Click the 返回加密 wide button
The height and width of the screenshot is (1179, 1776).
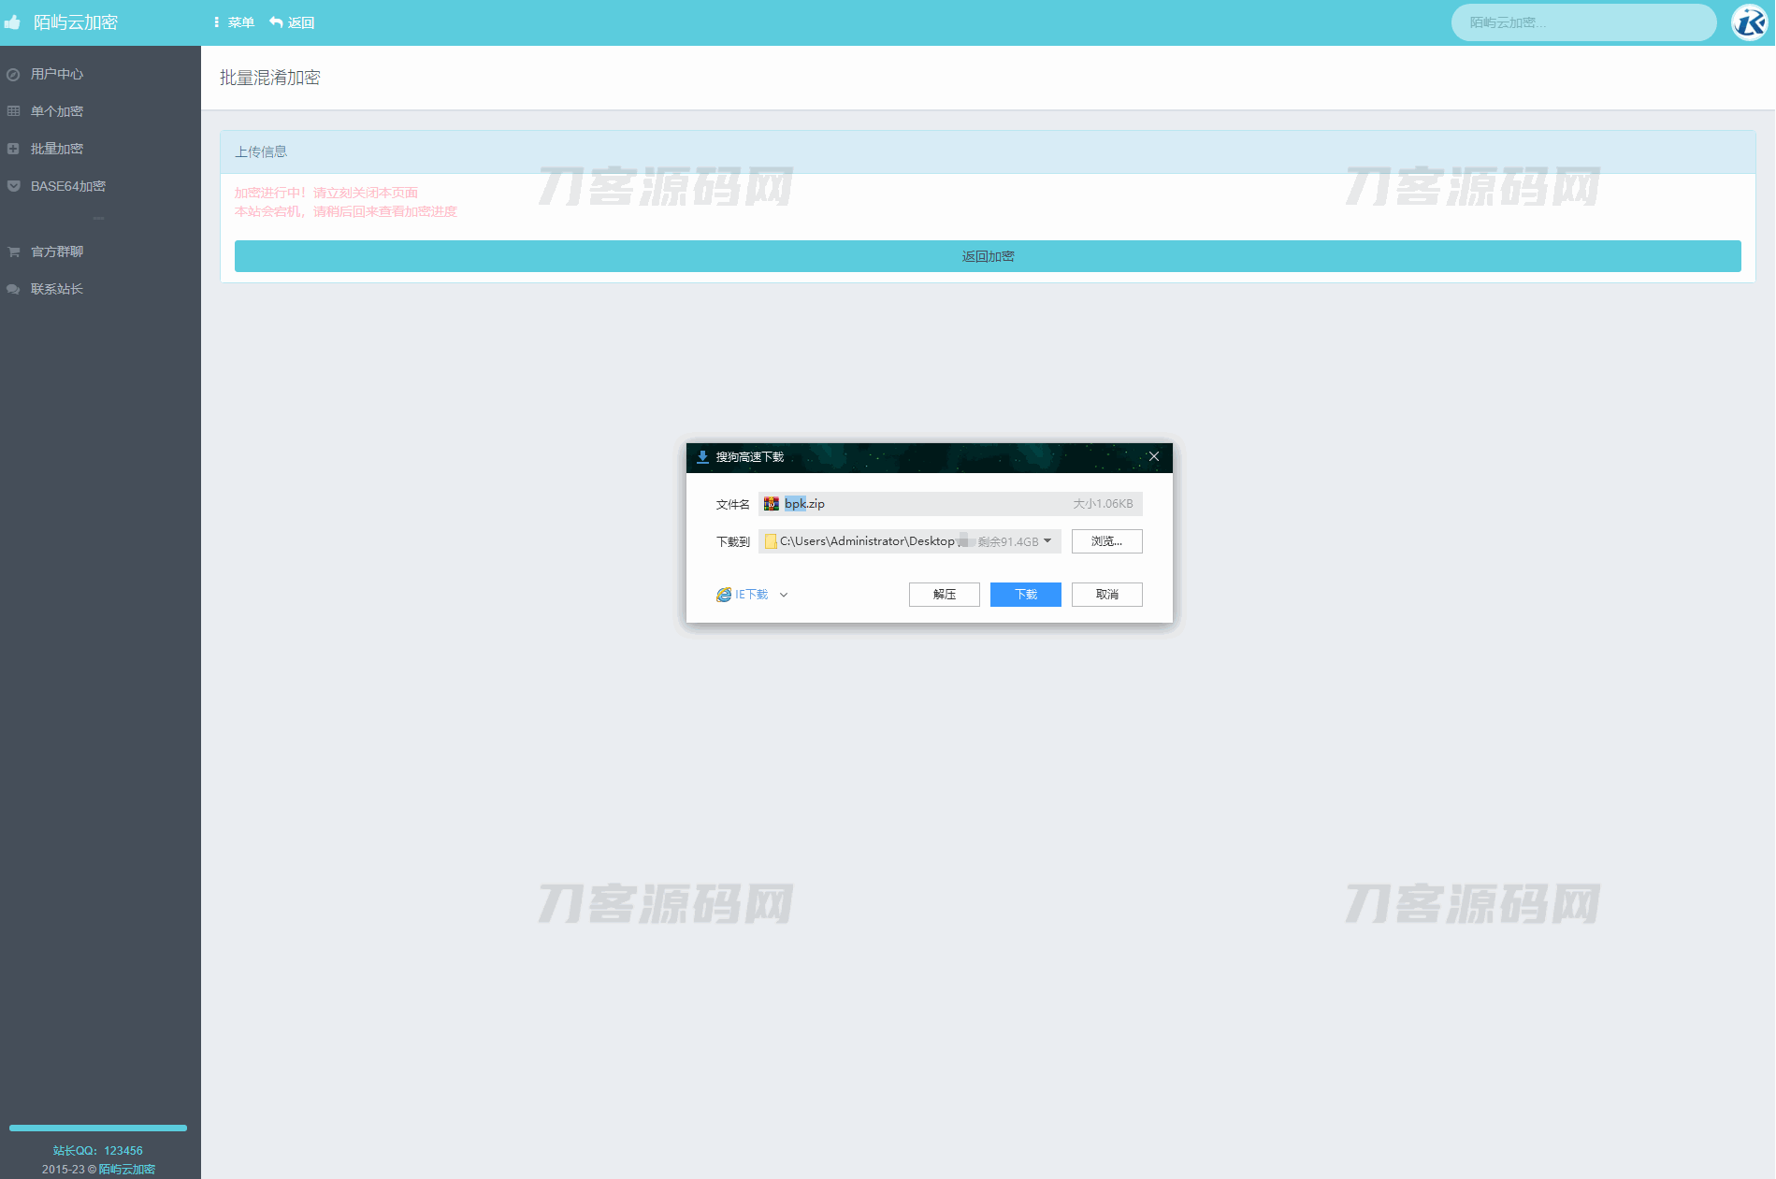tap(987, 256)
